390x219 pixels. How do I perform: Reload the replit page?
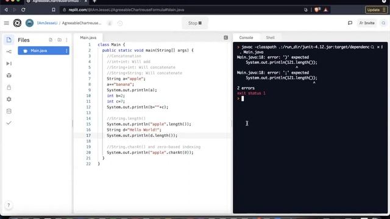point(23,10)
